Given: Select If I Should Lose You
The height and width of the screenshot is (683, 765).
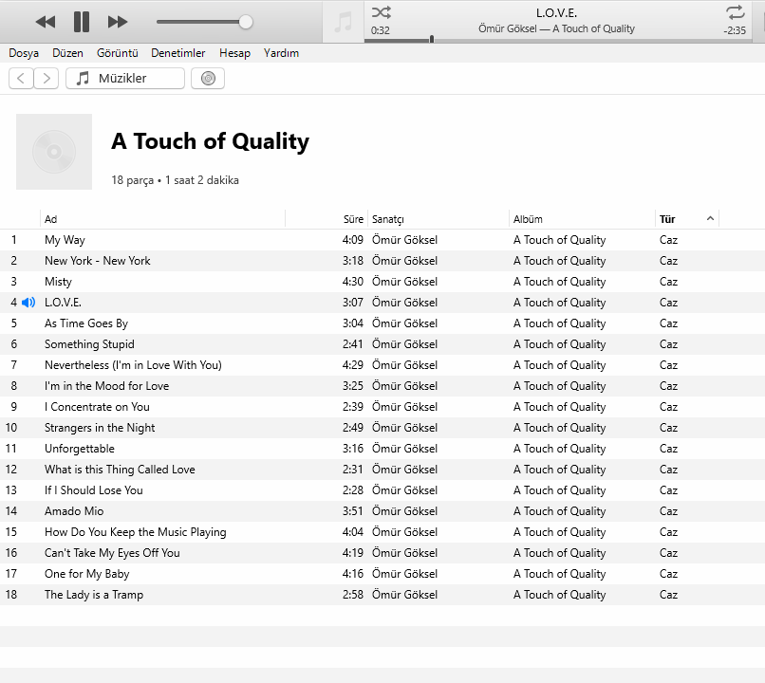Looking at the screenshot, I should pos(94,490).
